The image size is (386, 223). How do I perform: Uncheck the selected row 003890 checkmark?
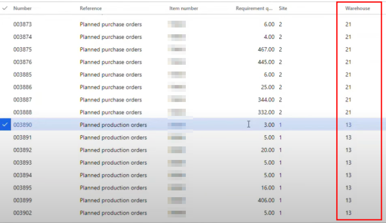point(5,125)
